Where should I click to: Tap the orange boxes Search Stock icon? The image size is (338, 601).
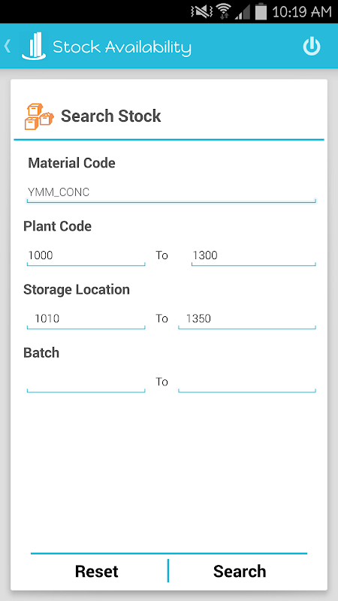(39, 116)
